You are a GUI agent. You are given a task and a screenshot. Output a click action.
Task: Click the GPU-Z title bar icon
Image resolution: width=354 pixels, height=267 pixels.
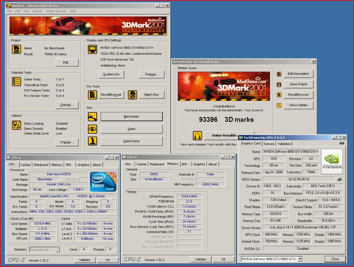tap(241, 138)
